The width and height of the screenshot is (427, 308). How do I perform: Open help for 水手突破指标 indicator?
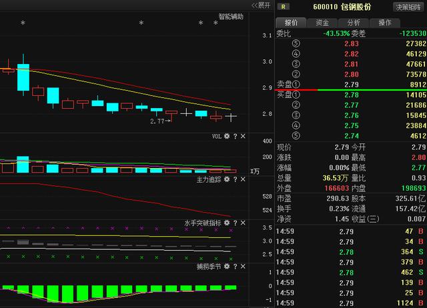click(x=235, y=223)
